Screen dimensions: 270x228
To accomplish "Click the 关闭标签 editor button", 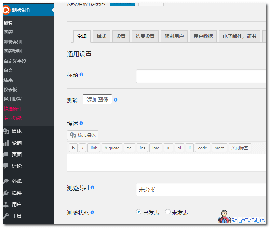I will 240,148.
